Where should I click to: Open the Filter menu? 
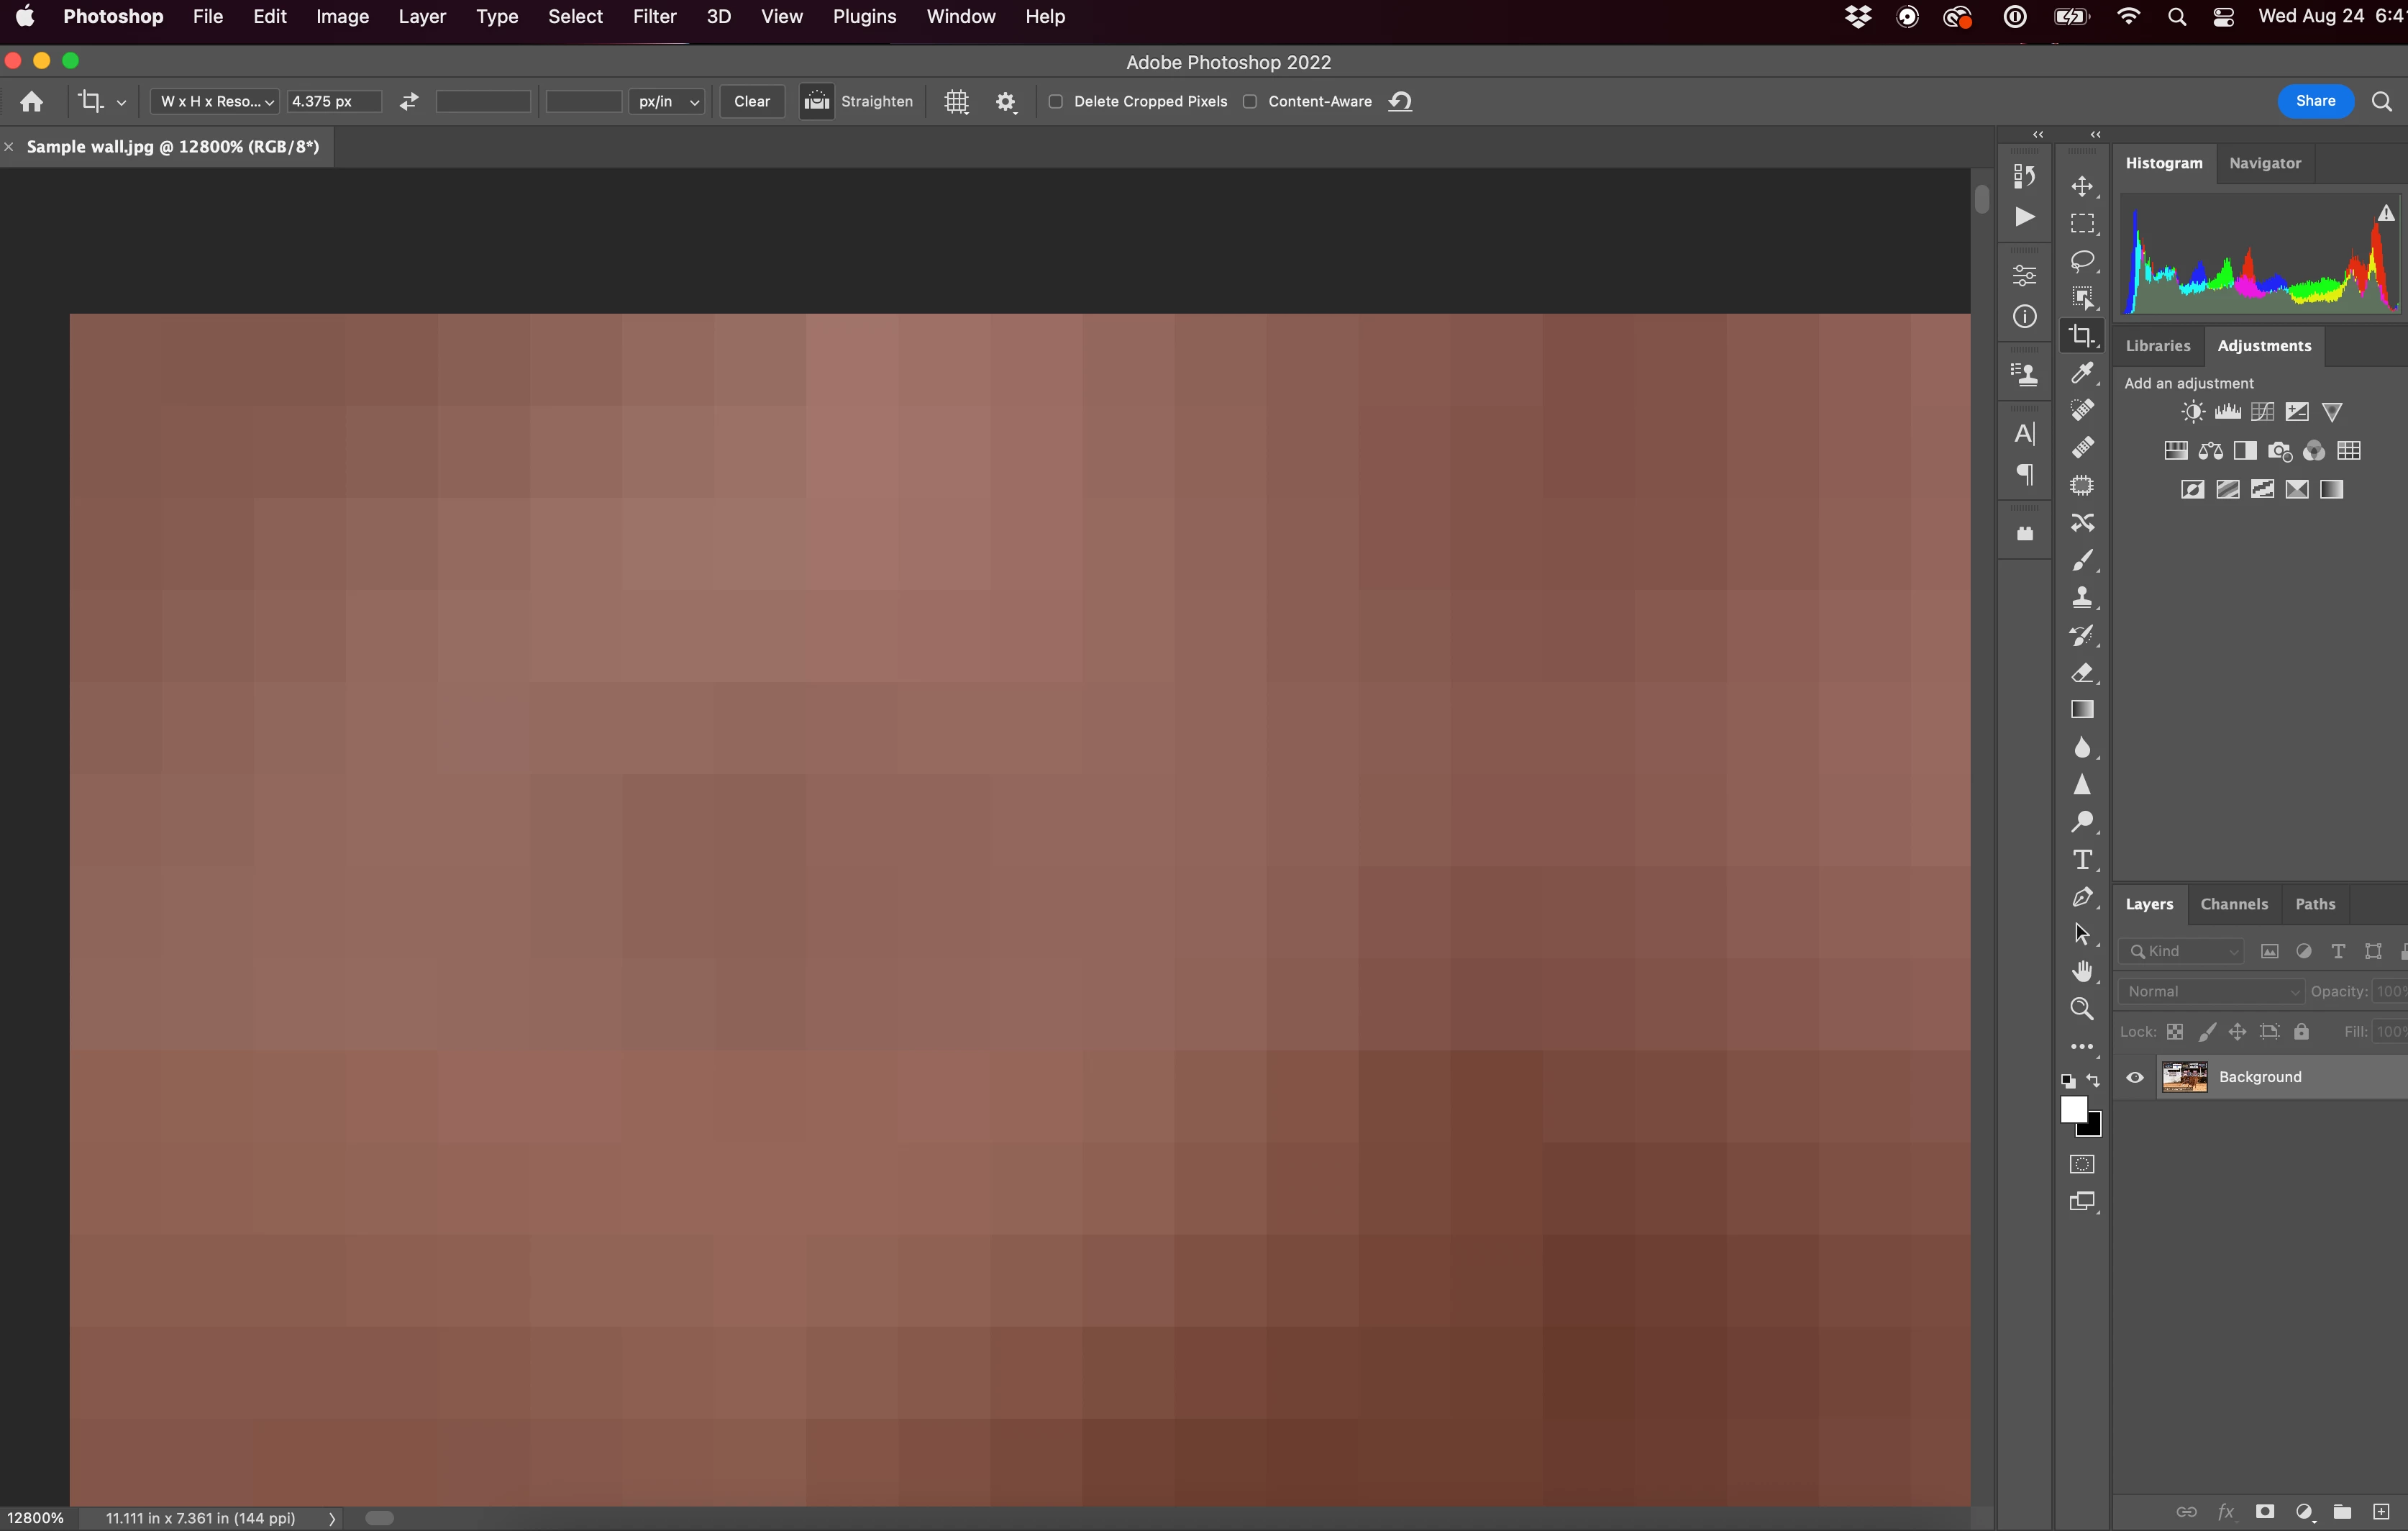click(x=654, y=17)
